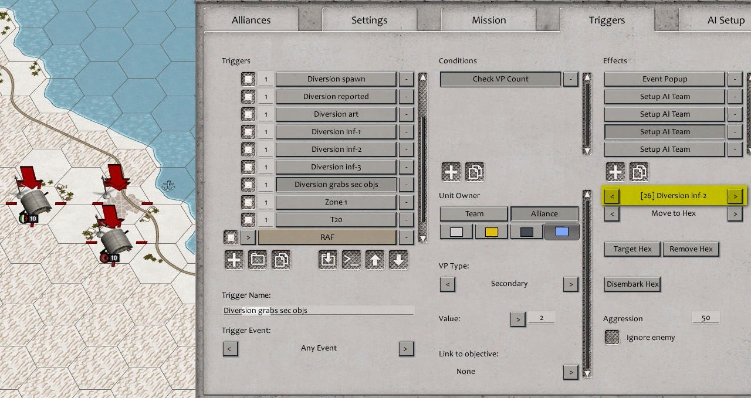Cycle Trigger Event to the next event

pyautogui.click(x=406, y=348)
